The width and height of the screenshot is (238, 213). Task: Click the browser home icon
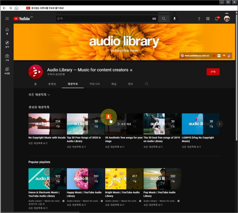[16, 8]
